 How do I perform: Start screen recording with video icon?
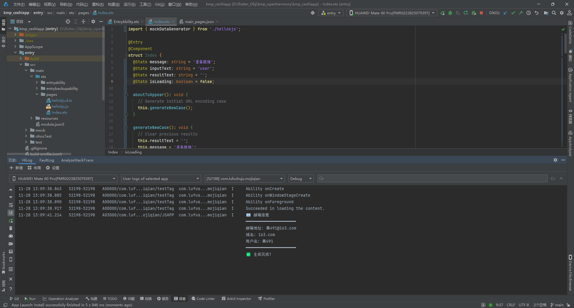click(x=11, y=244)
